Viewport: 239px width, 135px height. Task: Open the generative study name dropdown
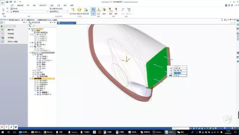[x=59, y=12]
